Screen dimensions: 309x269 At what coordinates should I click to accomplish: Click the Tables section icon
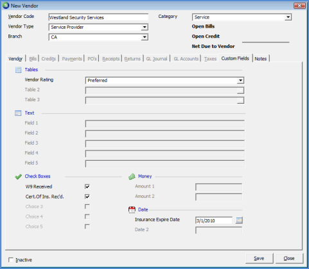click(x=18, y=70)
